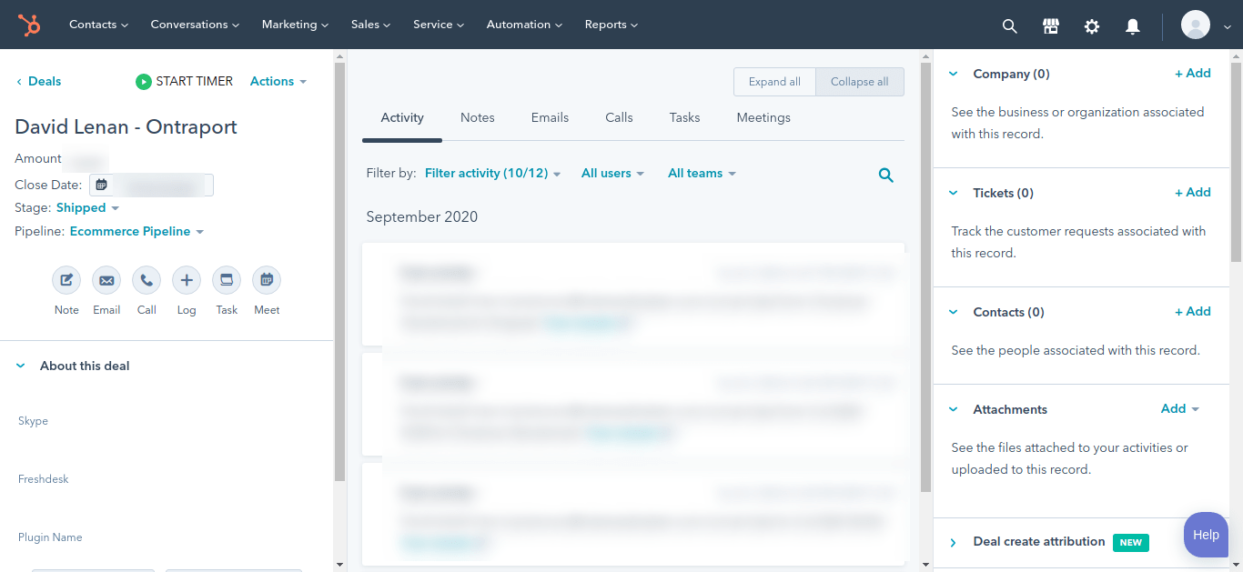Click the Expand all button
Screen dimensions: 1243x572
point(774,81)
